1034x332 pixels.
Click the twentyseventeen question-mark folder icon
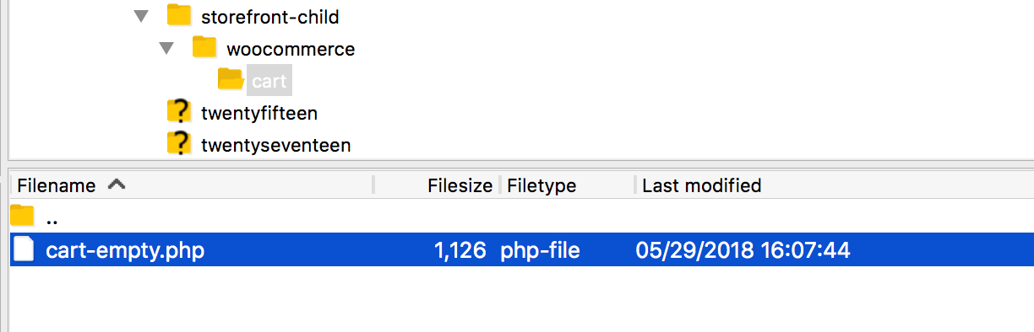tap(179, 144)
